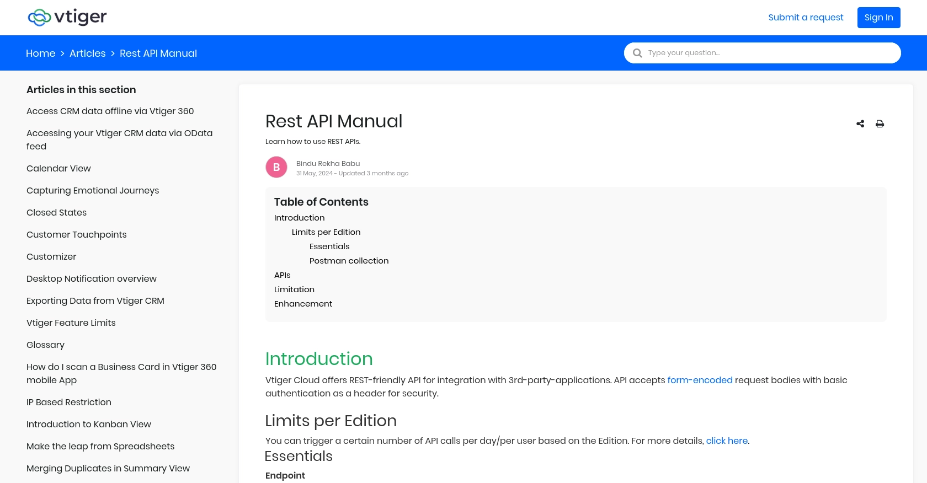The image size is (927, 483).
Task: Click the green Introduction heading
Action: (x=319, y=359)
